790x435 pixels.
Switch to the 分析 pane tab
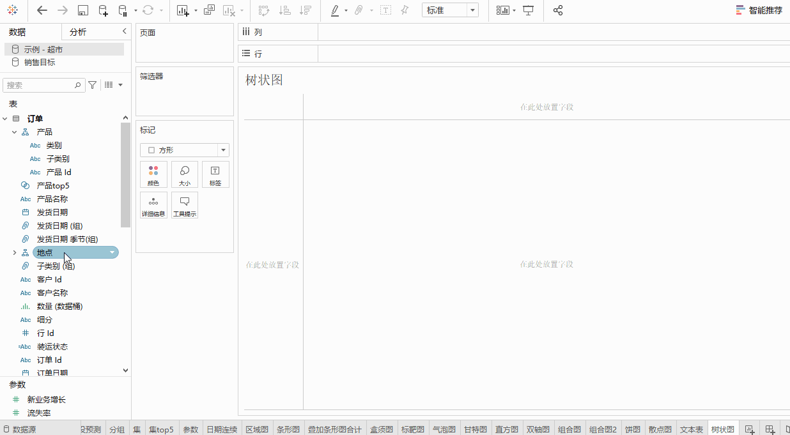click(78, 32)
